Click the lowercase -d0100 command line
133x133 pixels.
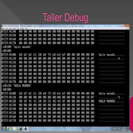pyautogui.click(x=6, y=51)
